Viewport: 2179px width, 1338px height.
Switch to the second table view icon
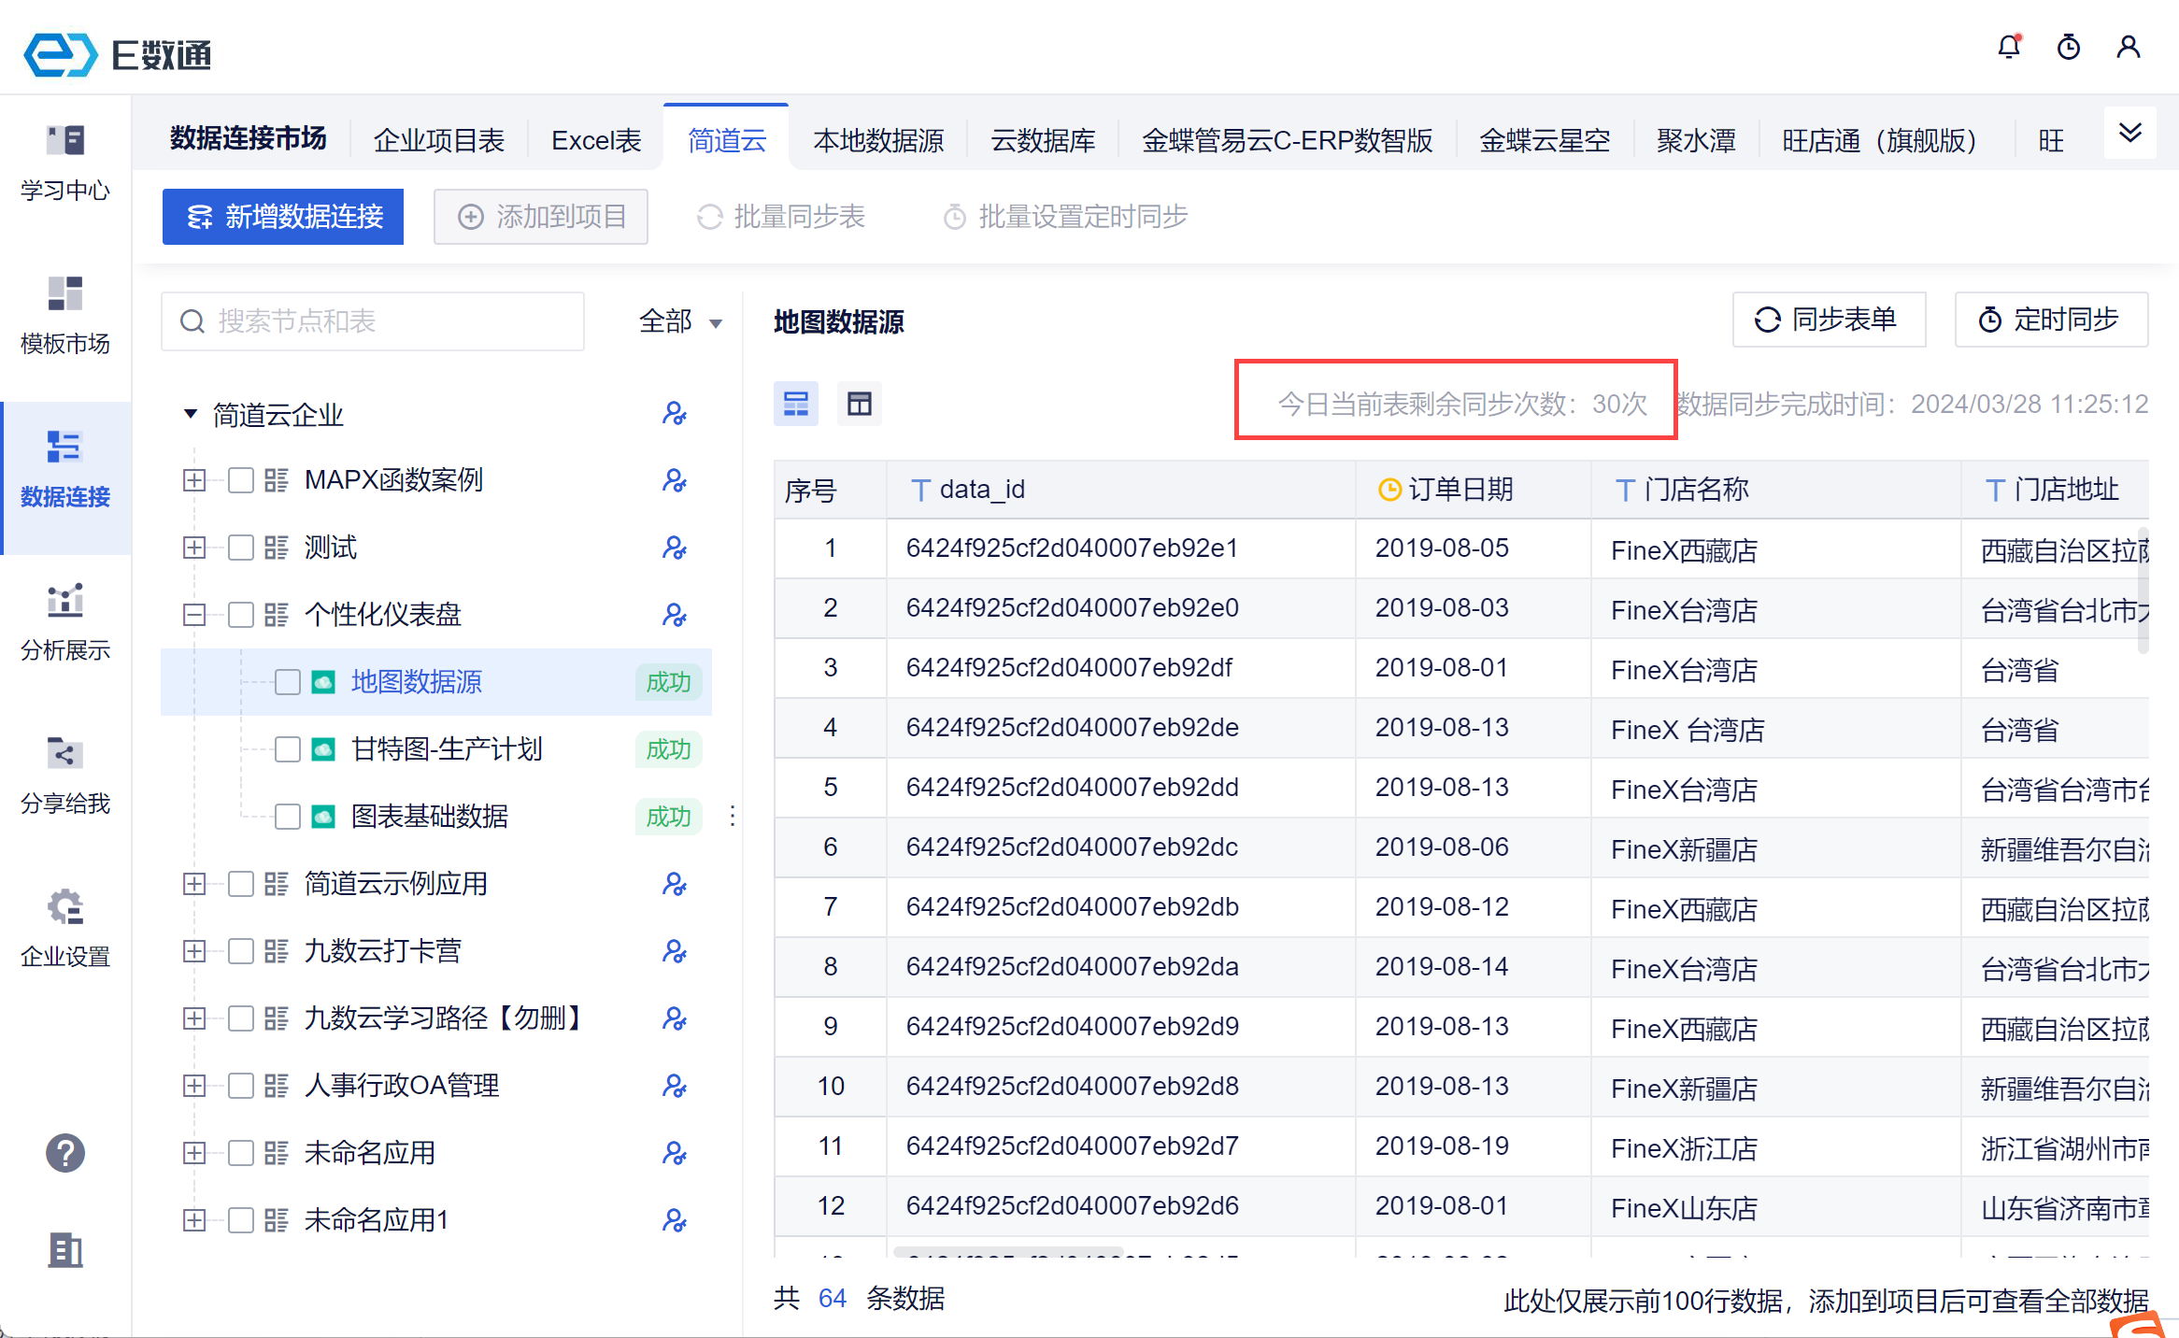[x=859, y=404]
